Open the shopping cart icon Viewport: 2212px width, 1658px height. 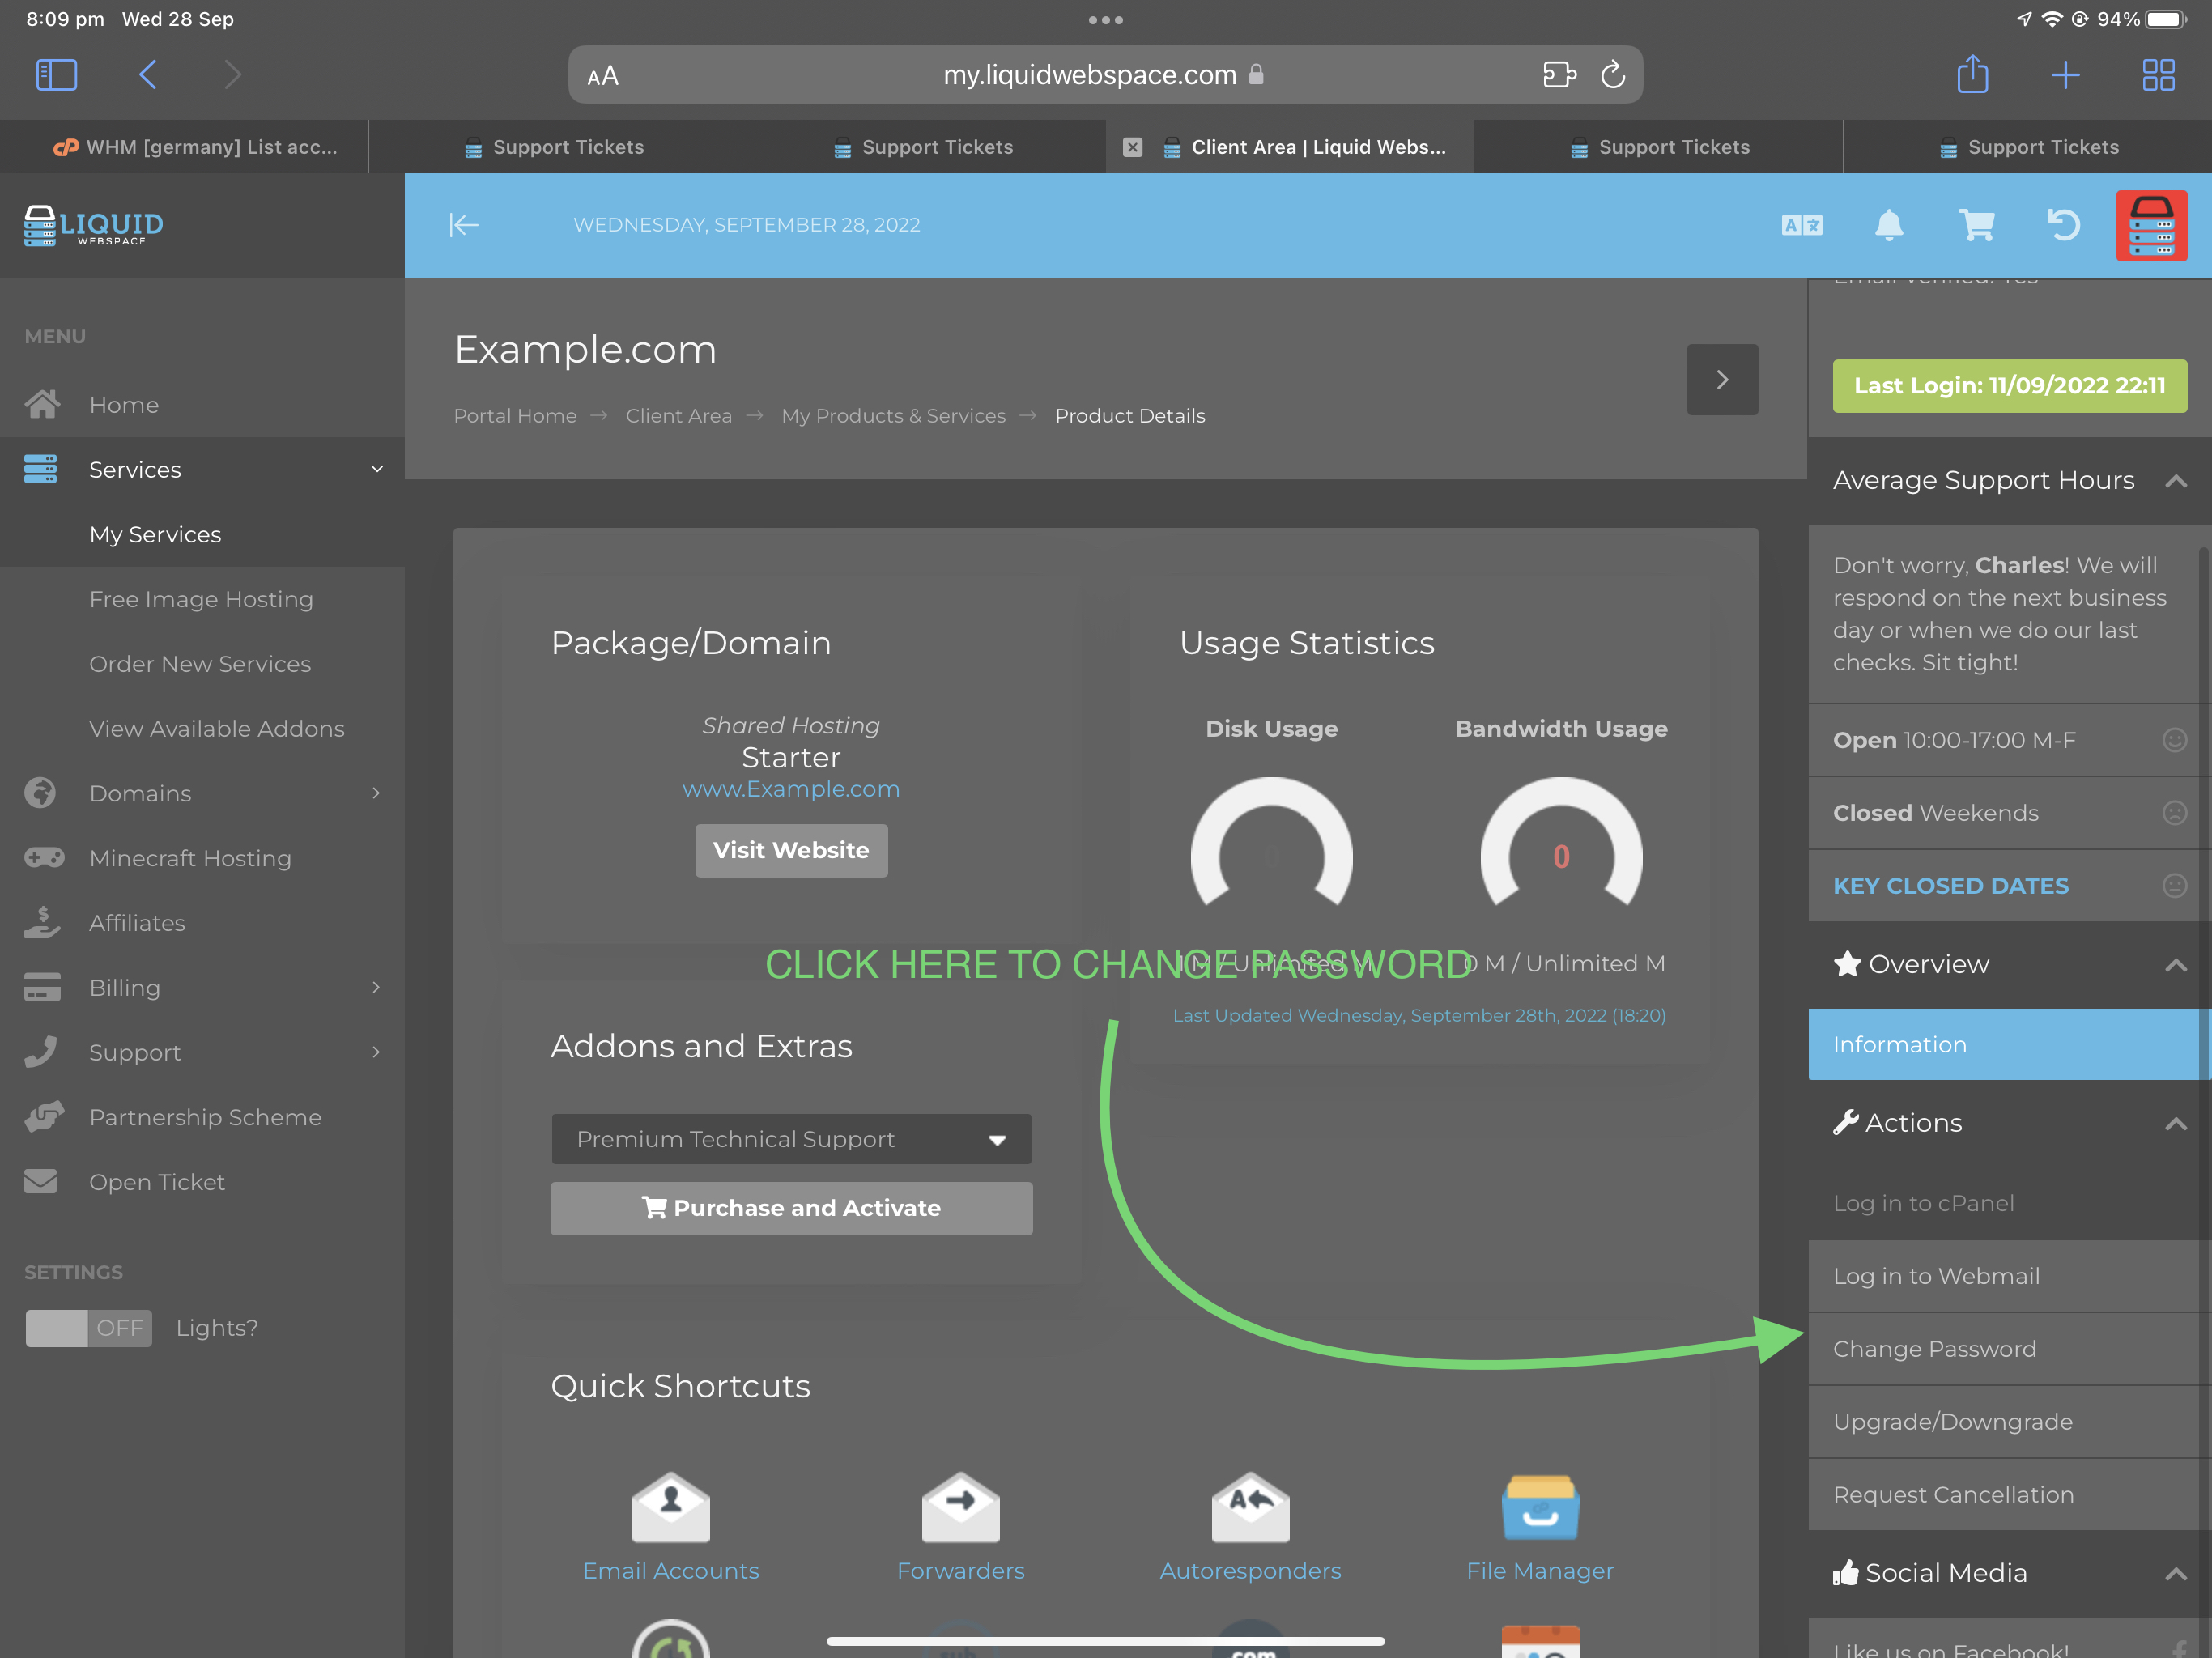(1976, 225)
